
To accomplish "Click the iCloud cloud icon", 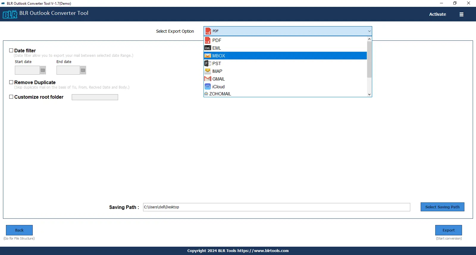I will pos(208,86).
